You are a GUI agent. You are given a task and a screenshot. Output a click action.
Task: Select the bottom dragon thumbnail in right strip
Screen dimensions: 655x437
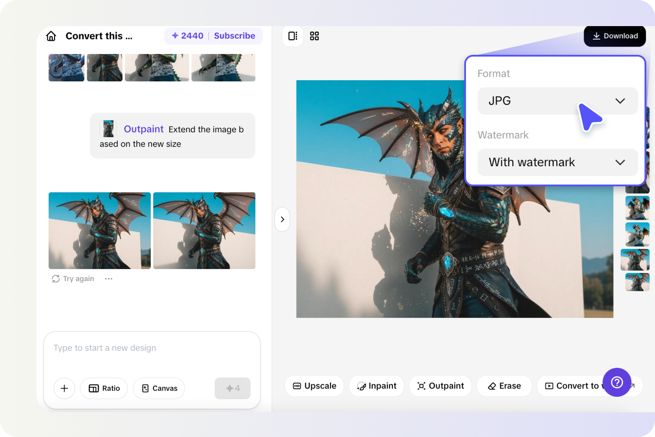point(637,282)
